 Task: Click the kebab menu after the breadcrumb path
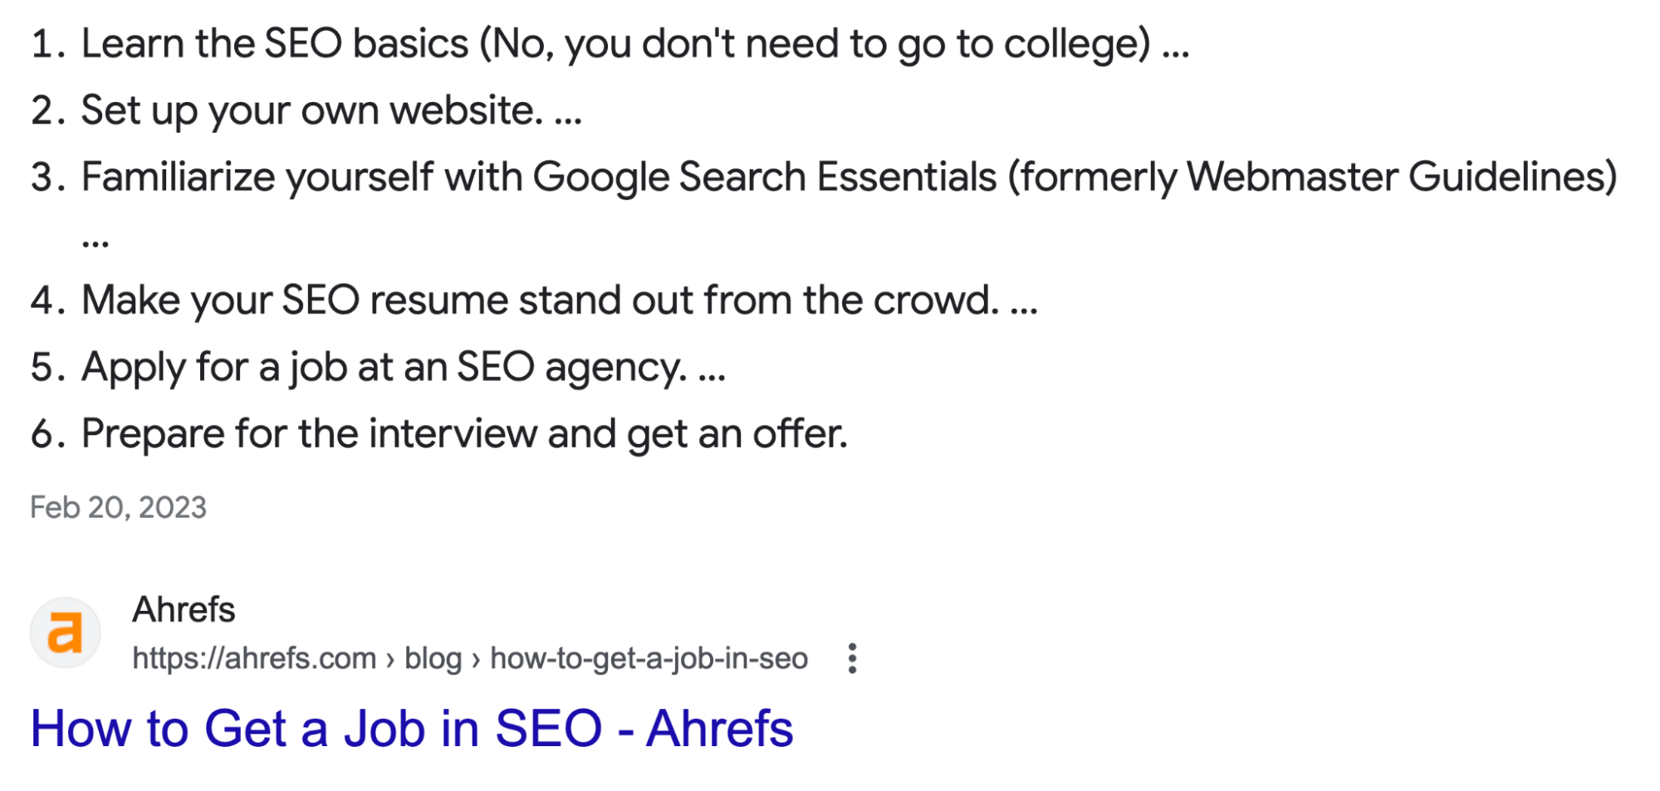point(853,657)
